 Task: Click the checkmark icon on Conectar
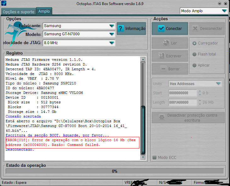click(x=161, y=28)
